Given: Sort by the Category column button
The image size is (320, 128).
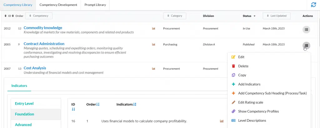Looking at the screenshot, I should point(175,16).
